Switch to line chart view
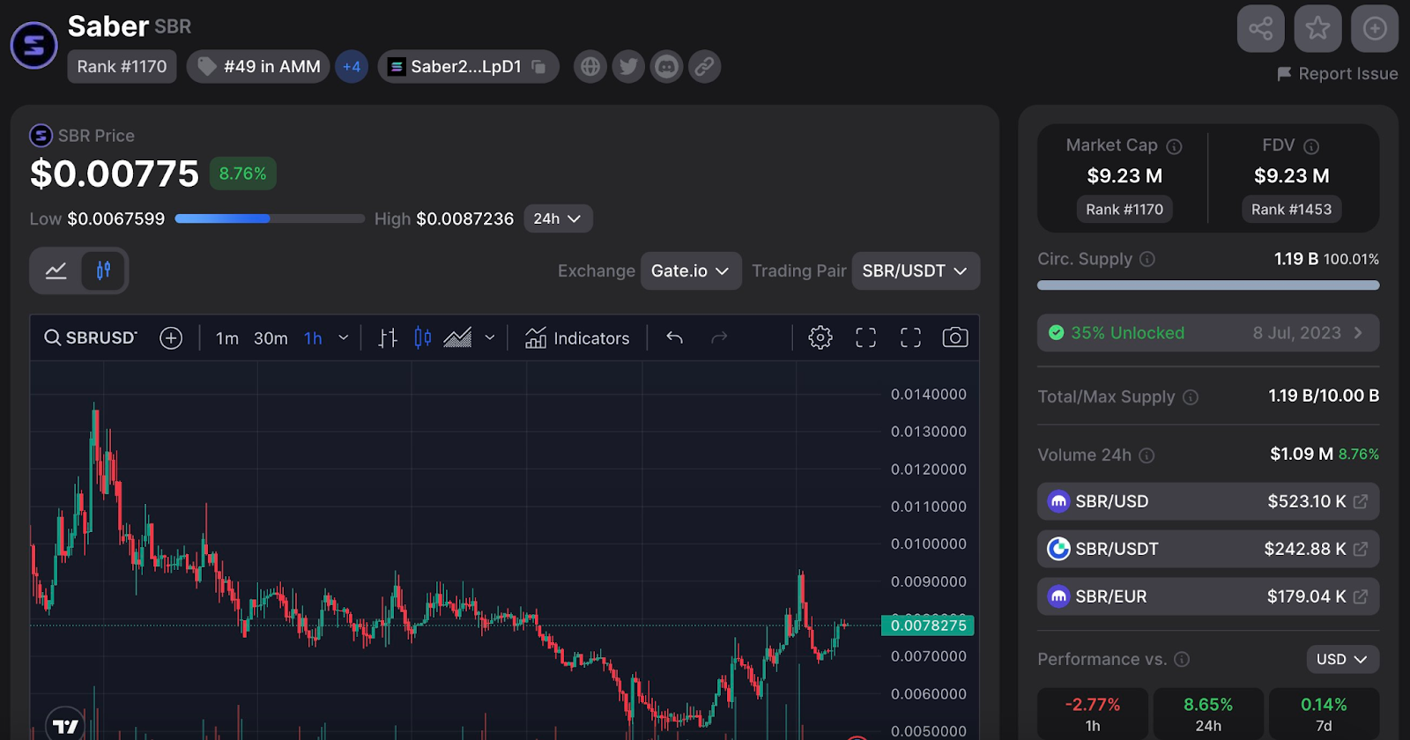Screen dimensions: 1410x740 56,270
